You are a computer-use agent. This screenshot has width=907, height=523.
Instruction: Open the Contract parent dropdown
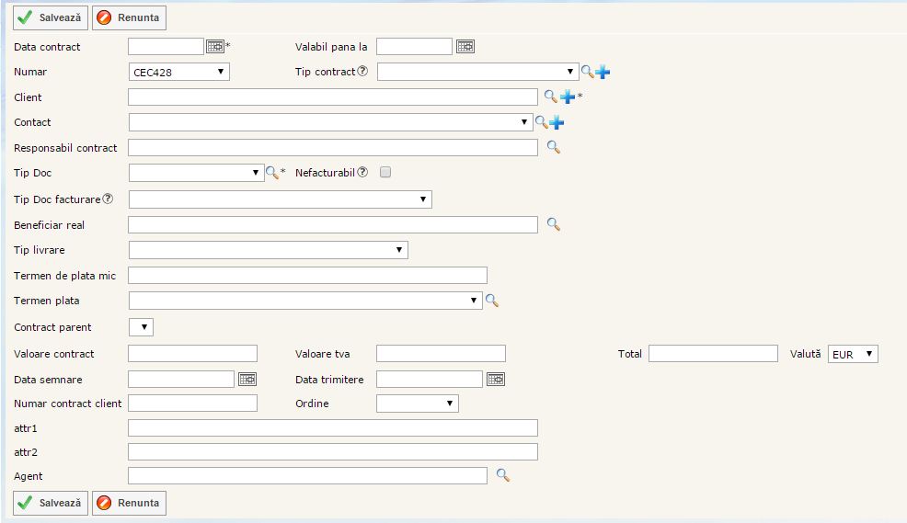tap(141, 327)
